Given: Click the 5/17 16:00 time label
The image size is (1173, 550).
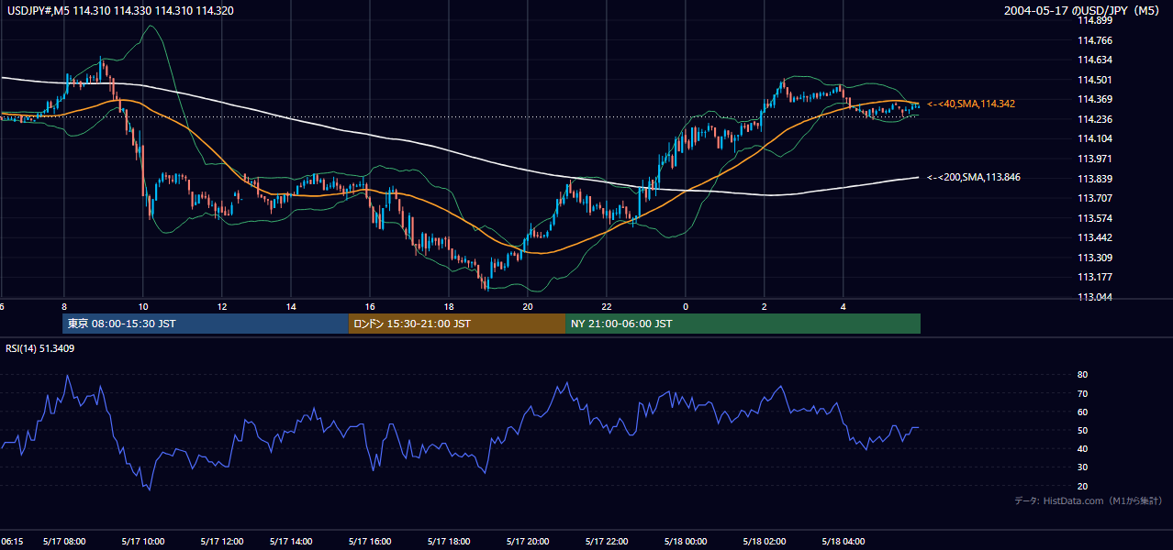Looking at the screenshot, I should coord(370,542).
